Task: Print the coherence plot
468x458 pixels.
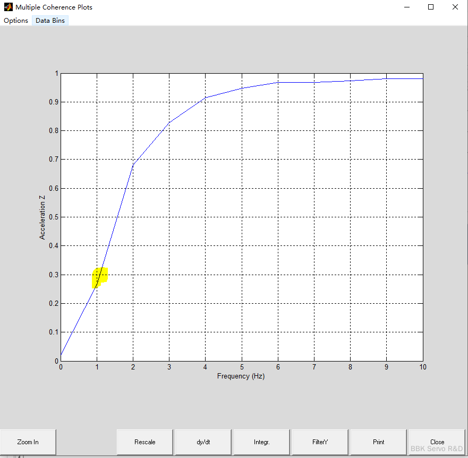Action: (x=378, y=442)
